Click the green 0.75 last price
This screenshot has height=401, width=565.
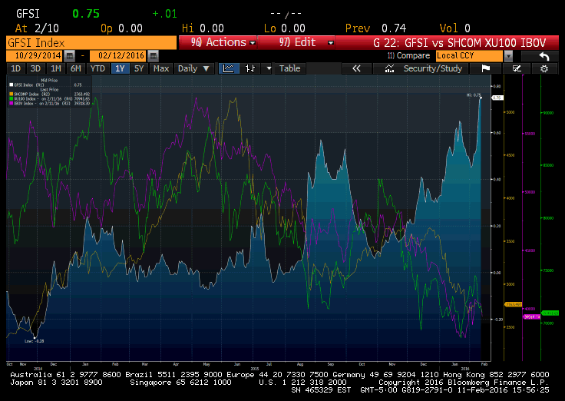coord(86,14)
